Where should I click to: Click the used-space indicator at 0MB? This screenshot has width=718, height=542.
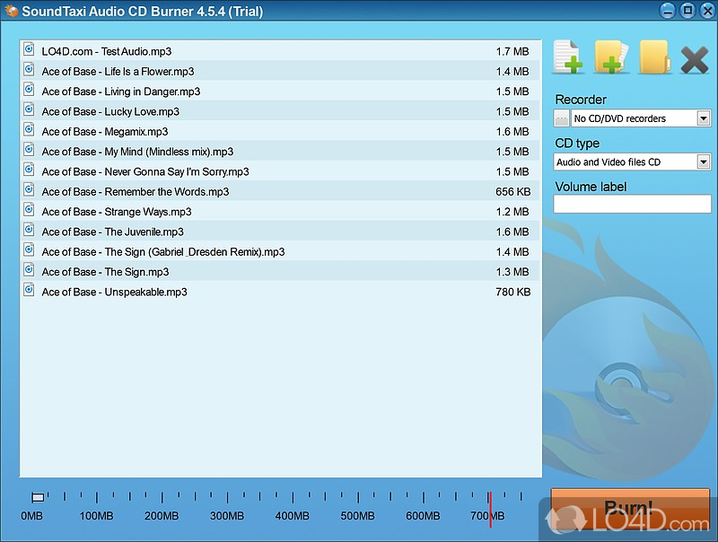pyautogui.click(x=38, y=497)
